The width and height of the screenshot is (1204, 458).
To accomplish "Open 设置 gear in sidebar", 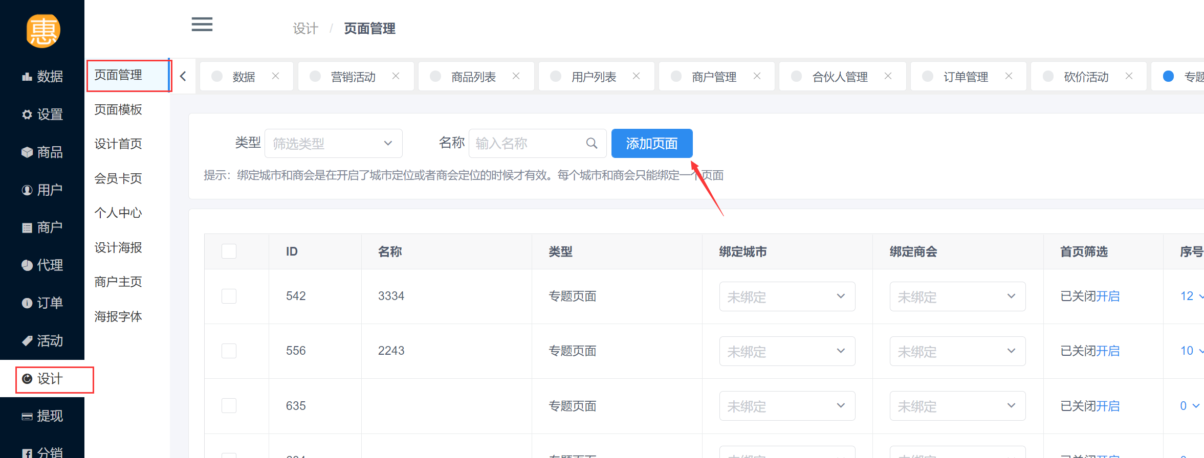I will 42,114.
